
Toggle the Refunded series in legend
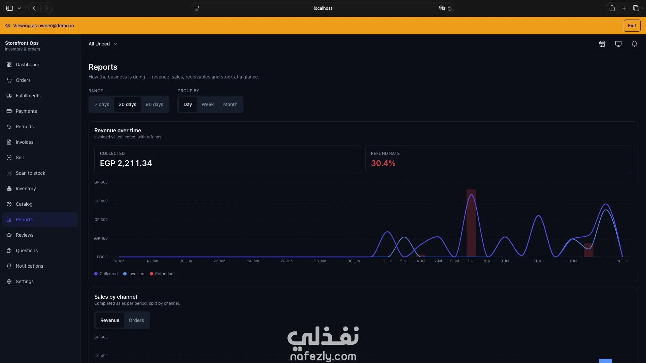[x=162, y=274]
